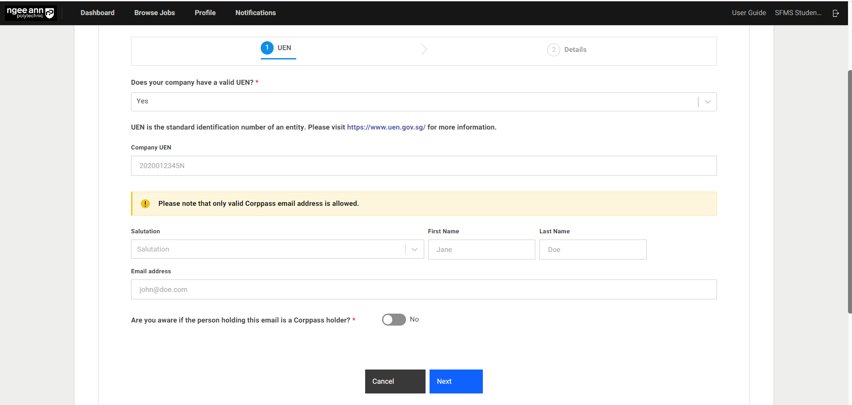Click the yellow warning icon in notice
Viewport: 852px width, 405px height.
pyautogui.click(x=145, y=204)
